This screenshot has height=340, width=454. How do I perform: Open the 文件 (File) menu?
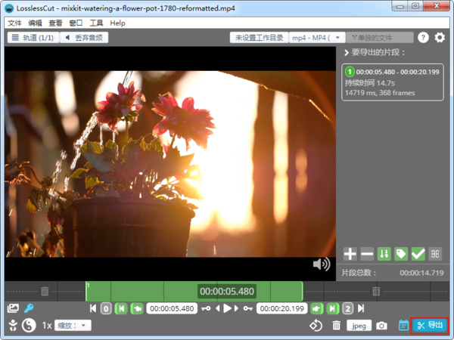point(14,23)
